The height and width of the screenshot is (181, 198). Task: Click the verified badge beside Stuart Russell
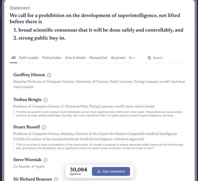coord(44,127)
